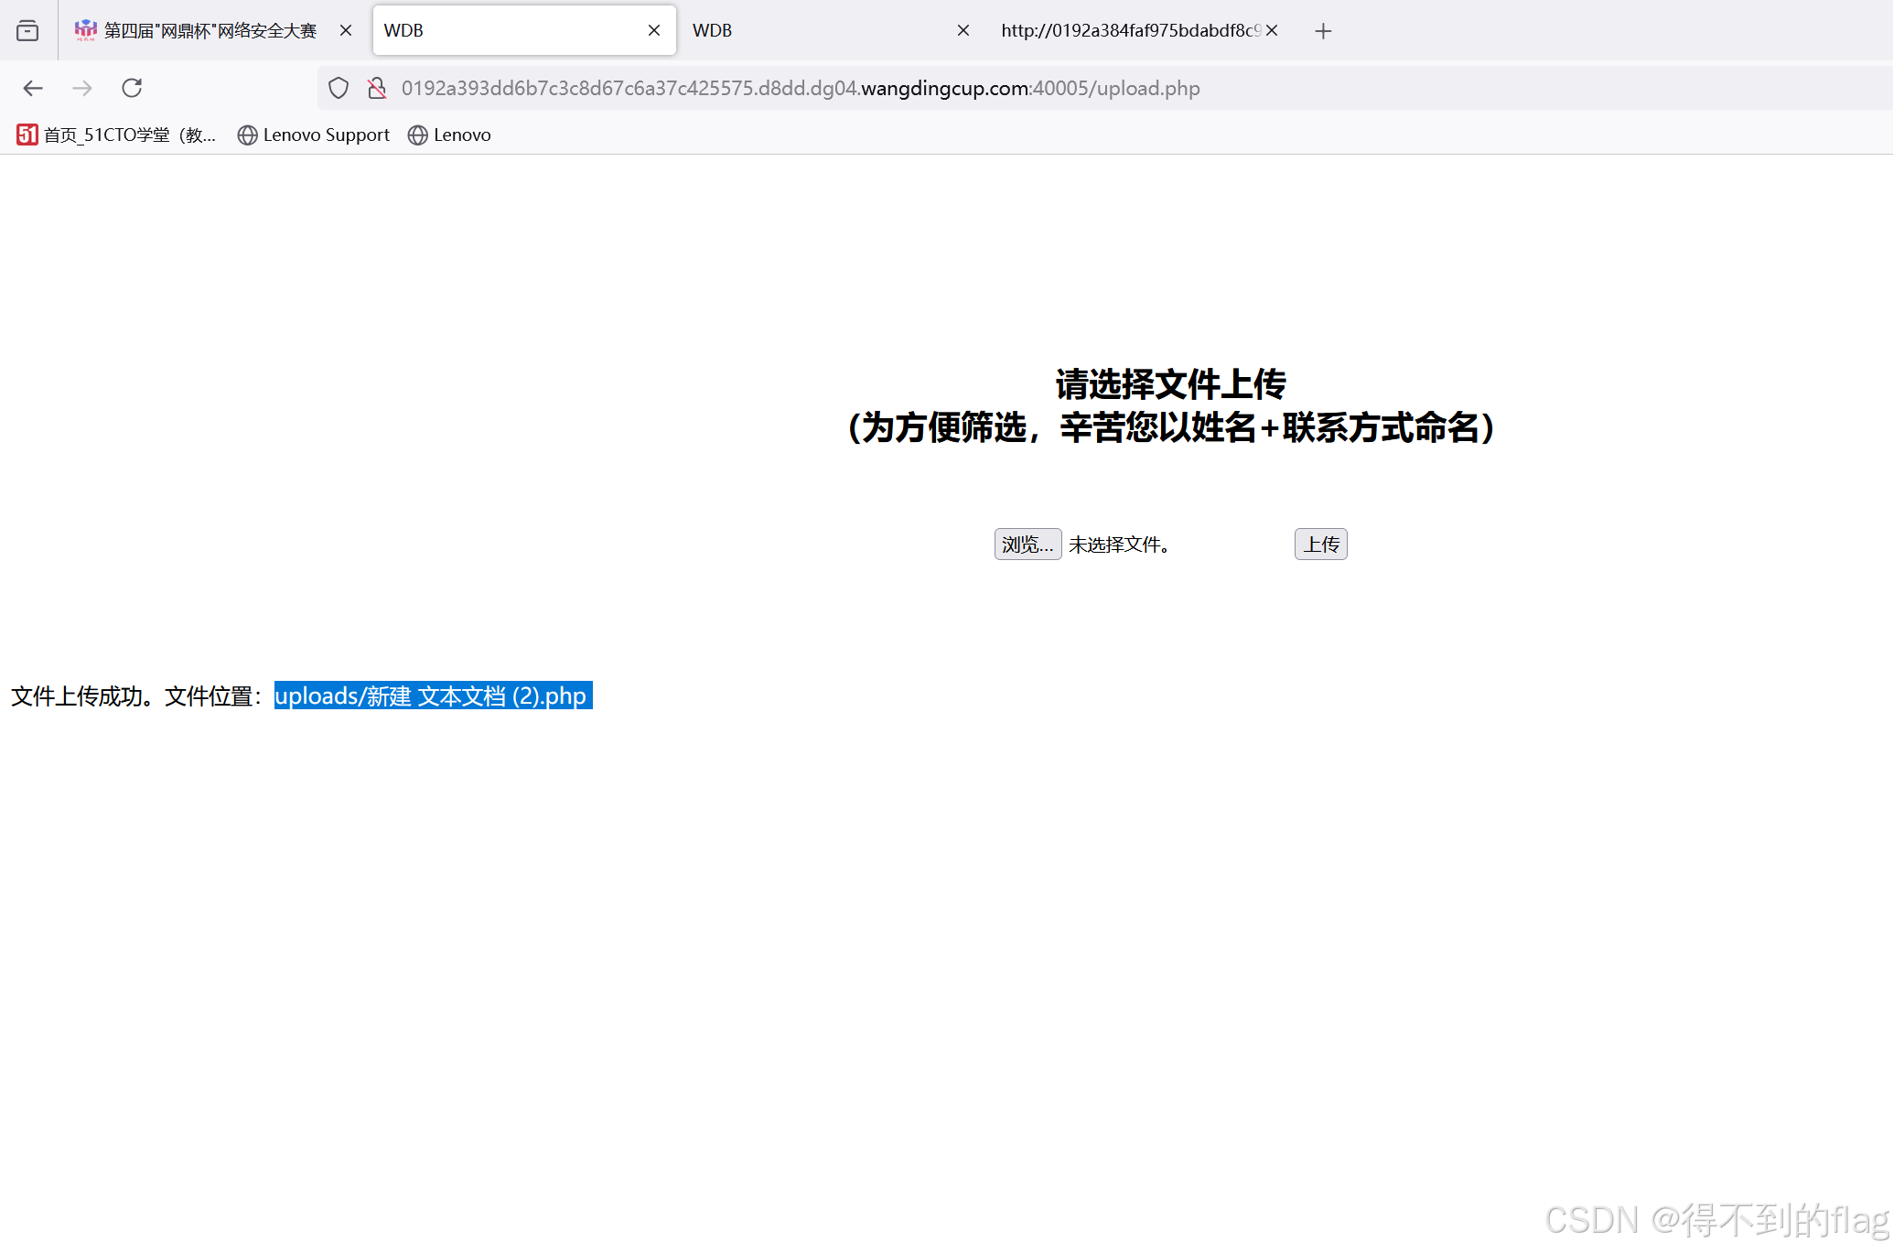1893x1251 pixels.
Task: Open the Lenovo bookmark
Action: coord(449,135)
